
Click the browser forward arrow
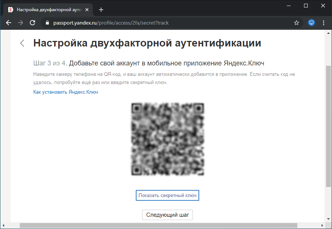(x=21, y=23)
